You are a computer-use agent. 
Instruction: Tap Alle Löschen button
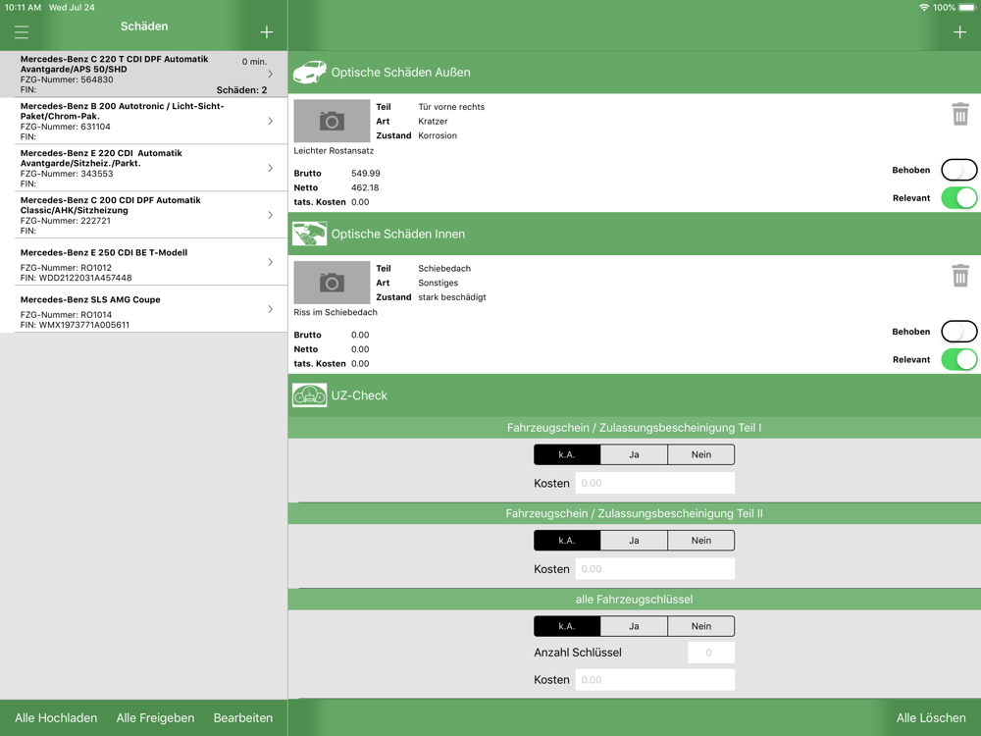931,718
